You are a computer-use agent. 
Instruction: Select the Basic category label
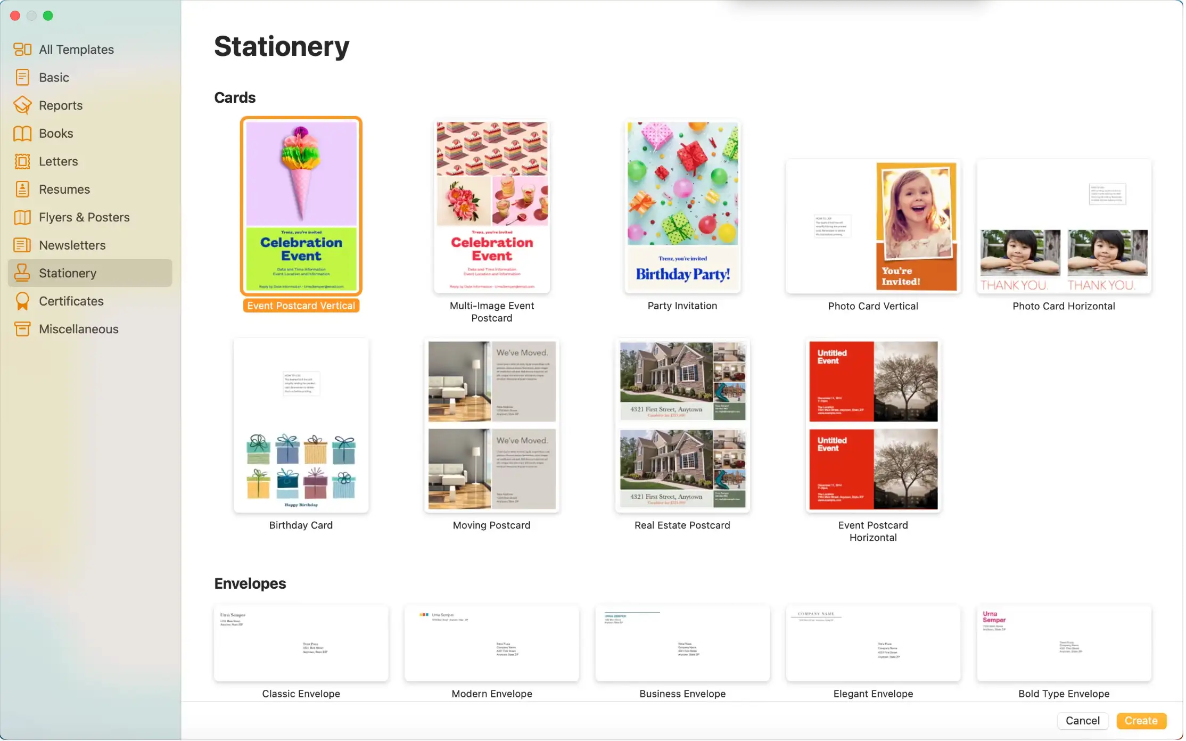tap(54, 78)
